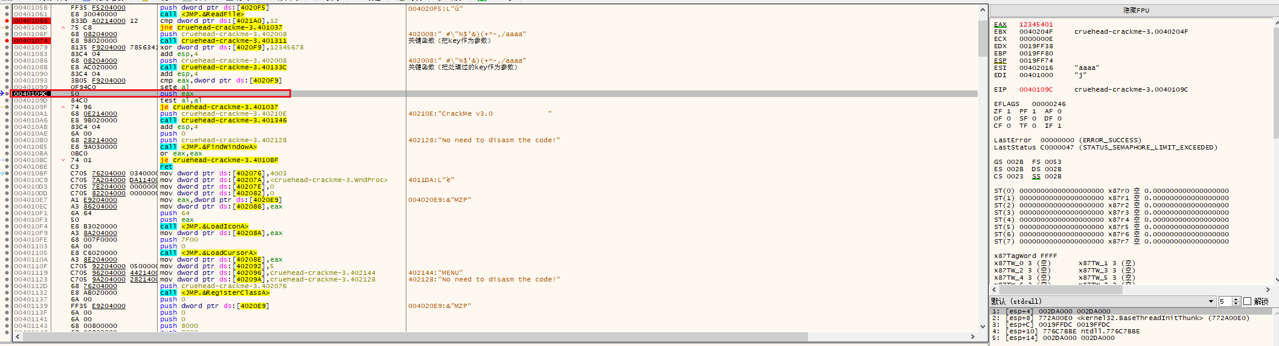Viewport: 1279px width, 346px height.
Task: Select argument row 2: kernel32.BaseThreadInitThunk
Action: [1120, 318]
